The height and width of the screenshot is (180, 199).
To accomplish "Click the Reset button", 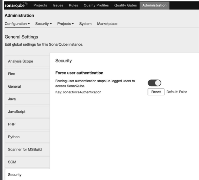I will pos(156,92).
